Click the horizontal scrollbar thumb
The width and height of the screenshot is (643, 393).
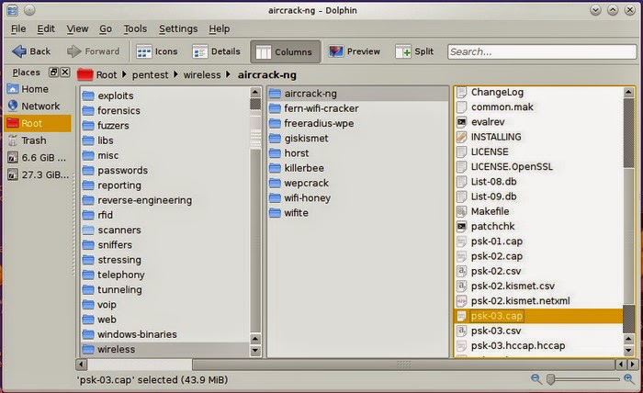pos(403,364)
